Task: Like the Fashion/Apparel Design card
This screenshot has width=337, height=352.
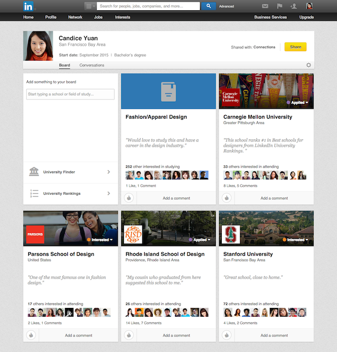Action: [129, 198]
